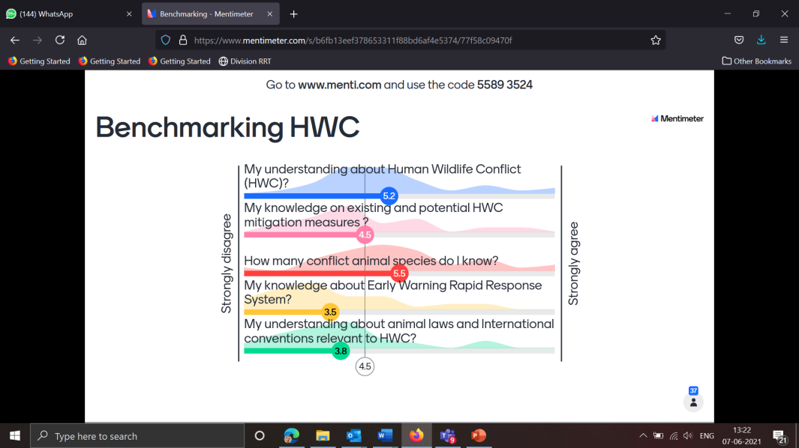
Task: Go to the Firefox home page
Action: [x=83, y=40]
